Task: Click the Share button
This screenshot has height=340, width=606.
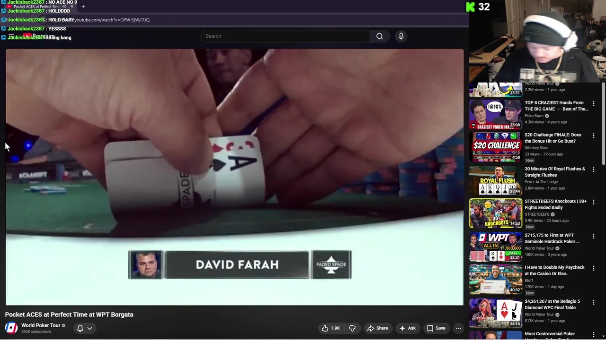Action: [377, 328]
